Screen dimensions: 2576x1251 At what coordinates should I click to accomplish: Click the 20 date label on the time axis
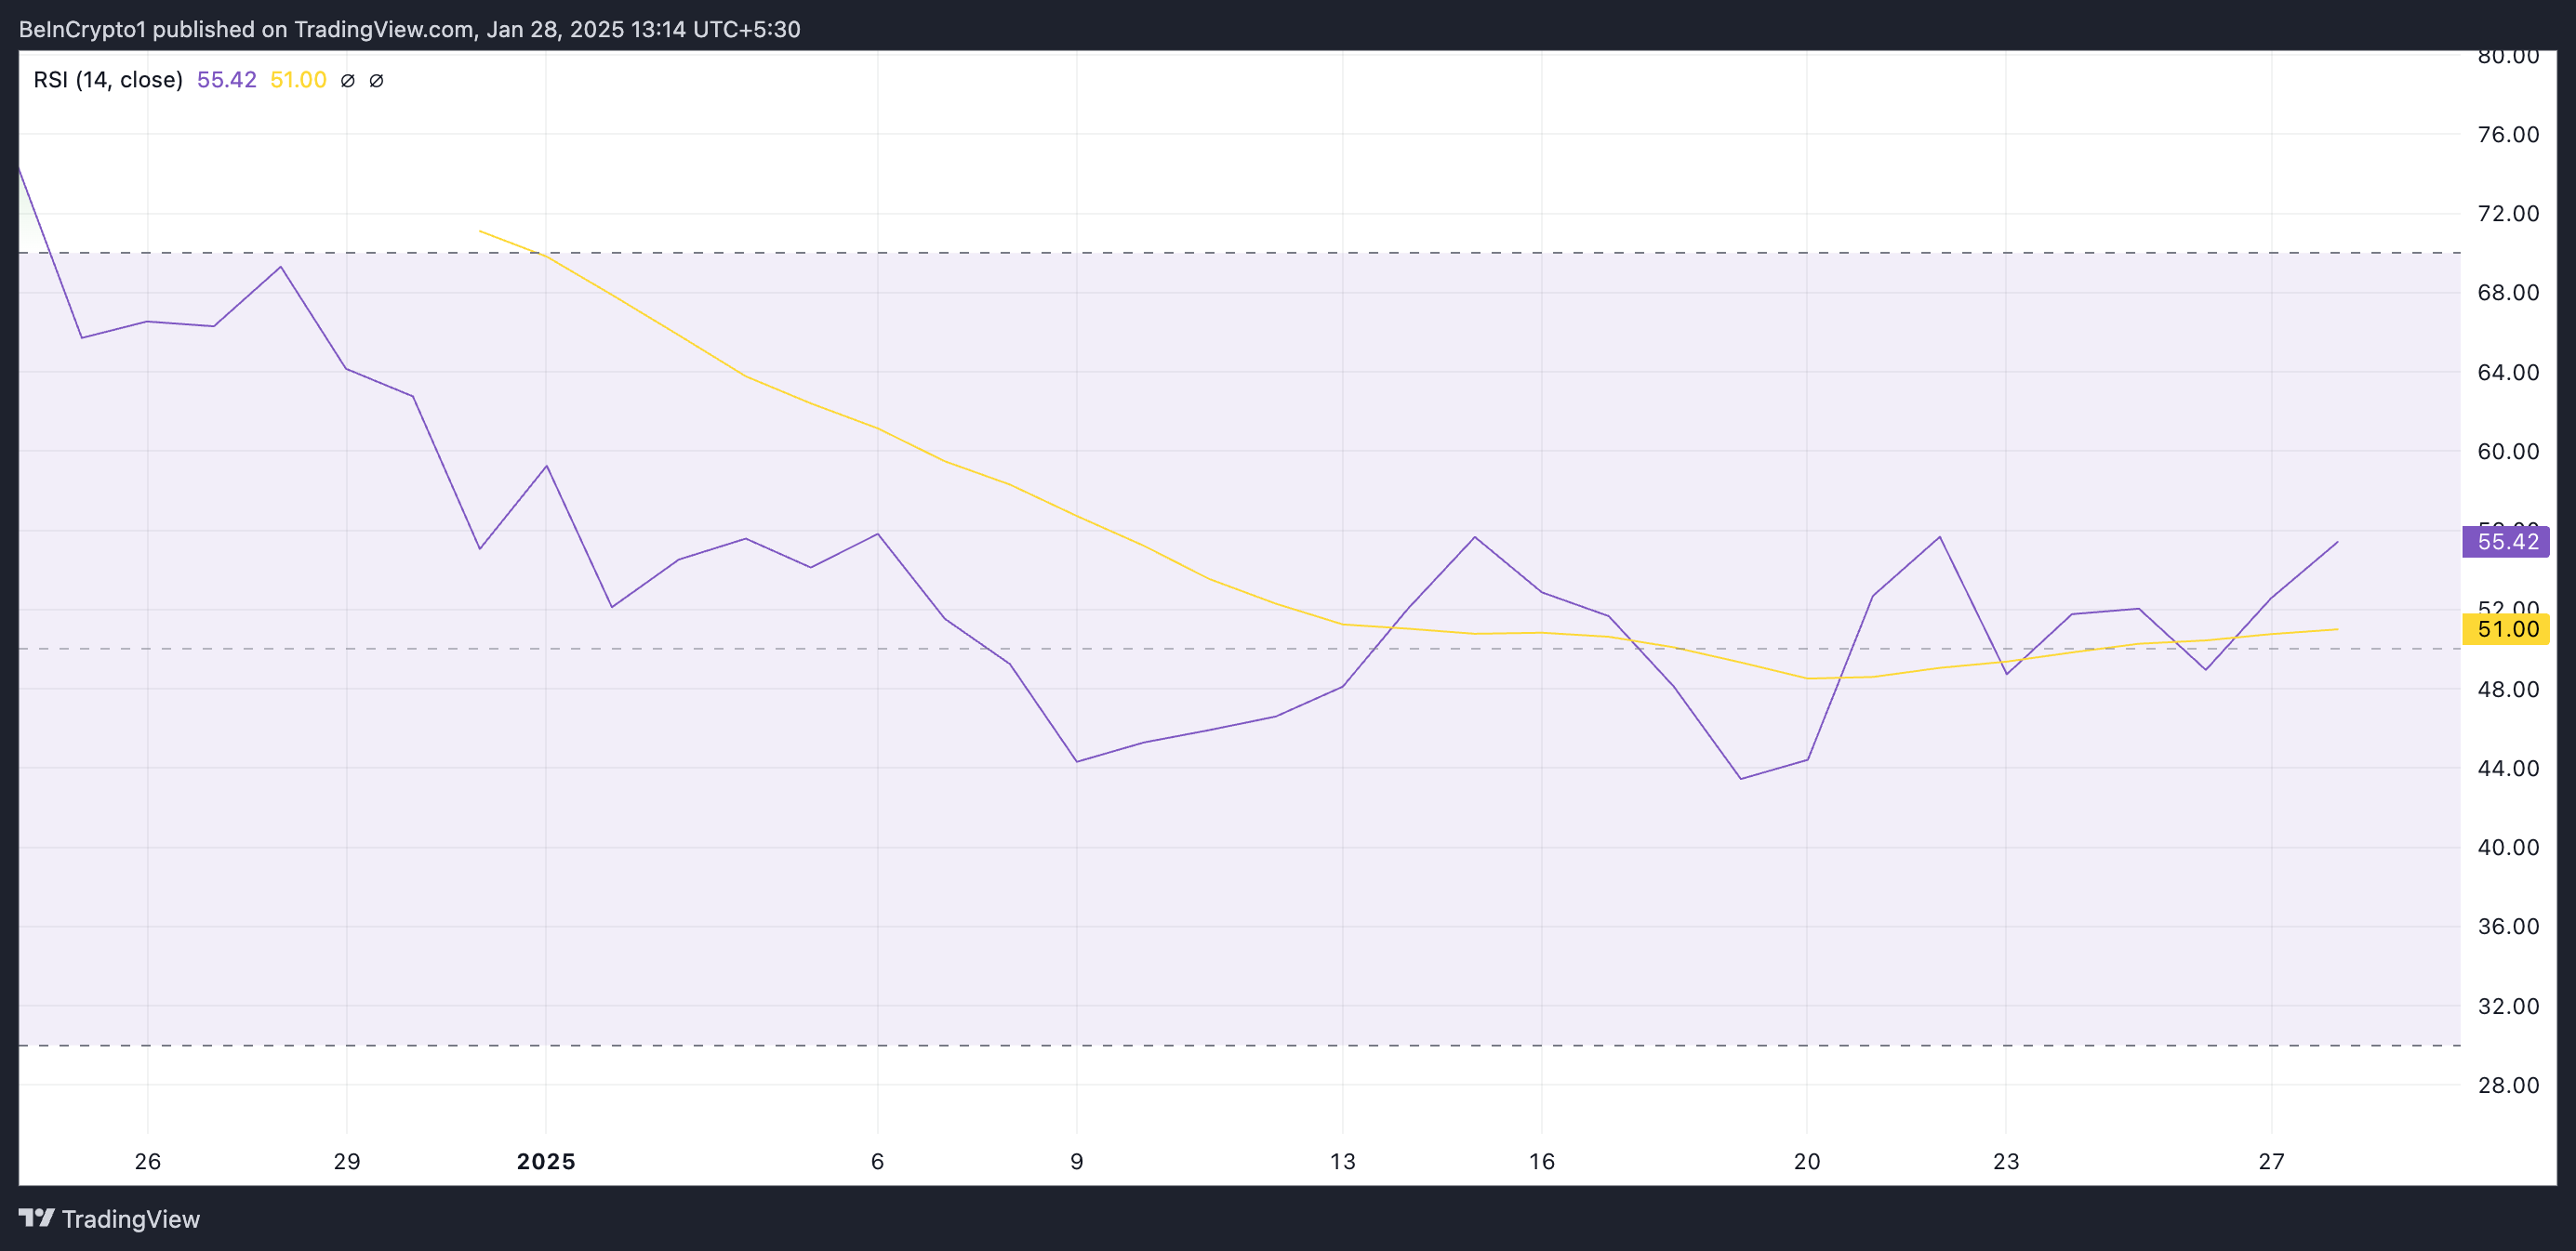pyautogui.click(x=1806, y=1161)
